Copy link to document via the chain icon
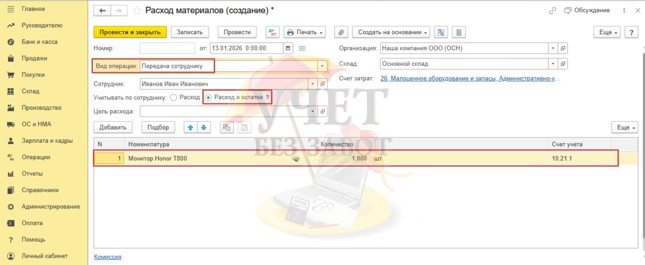Image resolution: width=645 pixels, height=265 pixels. click(x=552, y=11)
